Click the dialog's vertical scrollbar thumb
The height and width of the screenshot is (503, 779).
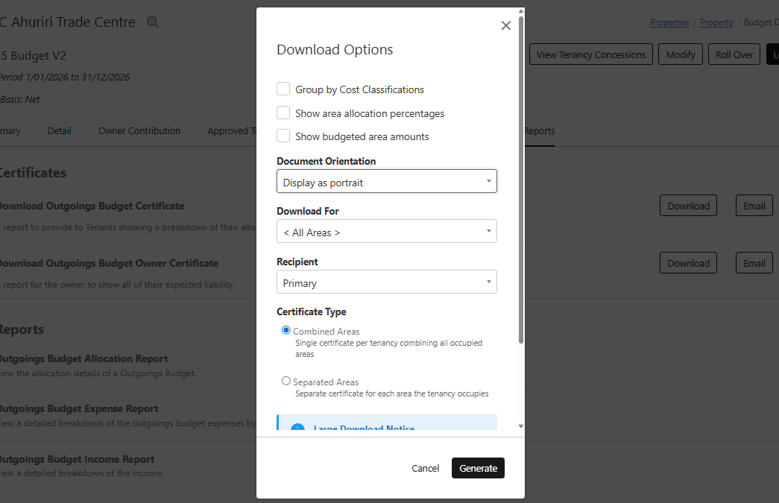(521, 179)
